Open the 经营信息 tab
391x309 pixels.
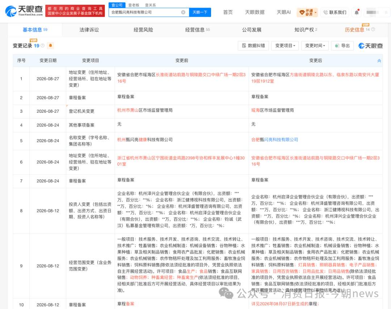197,30
